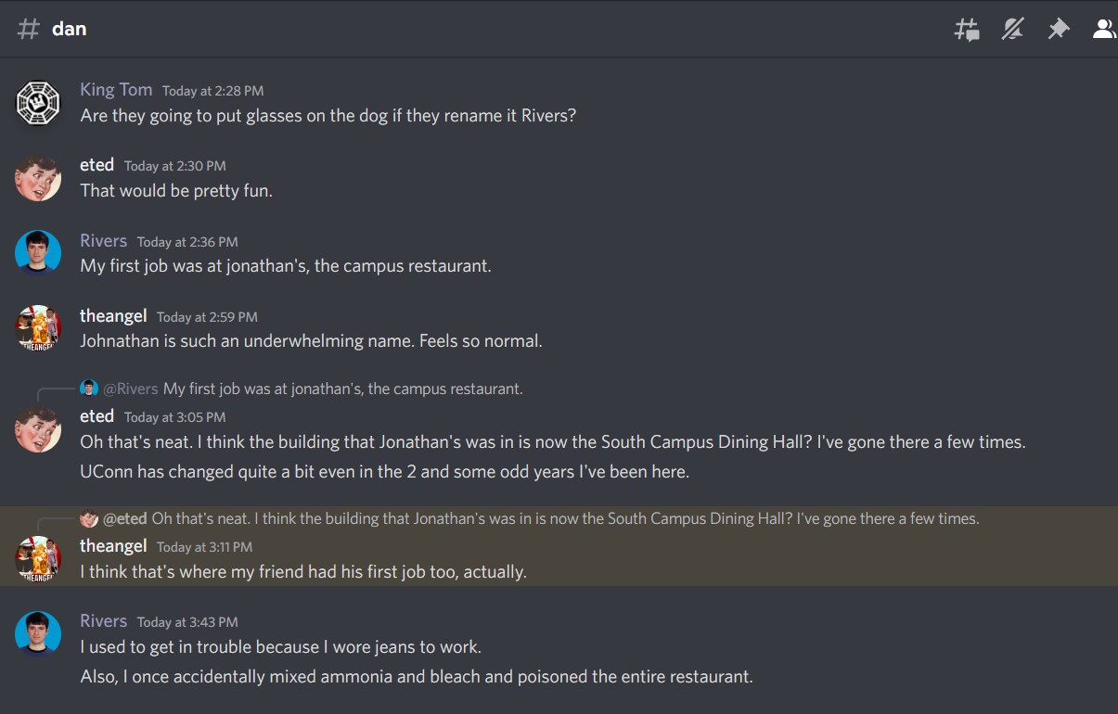Image resolution: width=1118 pixels, height=714 pixels.
Task: Open the Threads panel icon
Action: coord(967,30)
